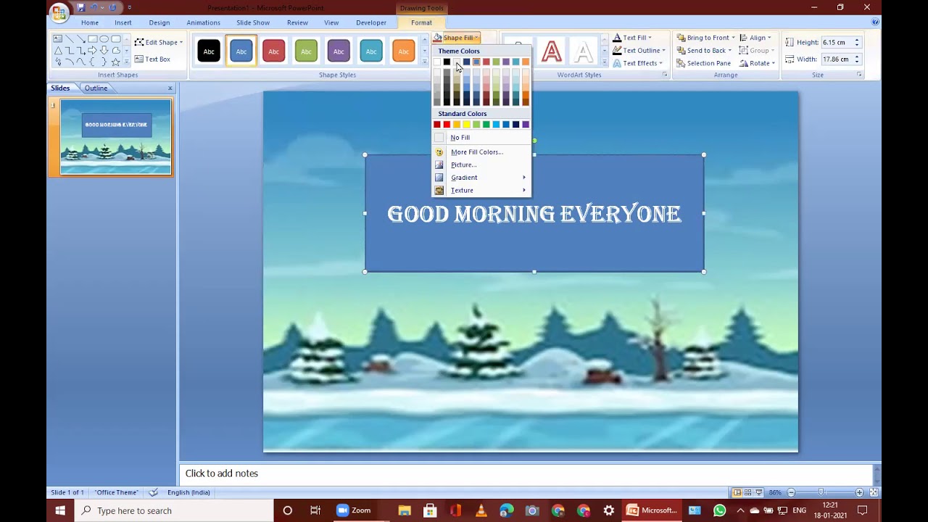Choose the red outlined WordArt style A
Image resolution: width=928 pixels, height=522 pixels.
[x=552, y=51]
